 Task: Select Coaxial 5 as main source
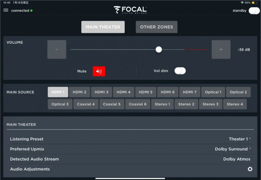tap(112, 104)
